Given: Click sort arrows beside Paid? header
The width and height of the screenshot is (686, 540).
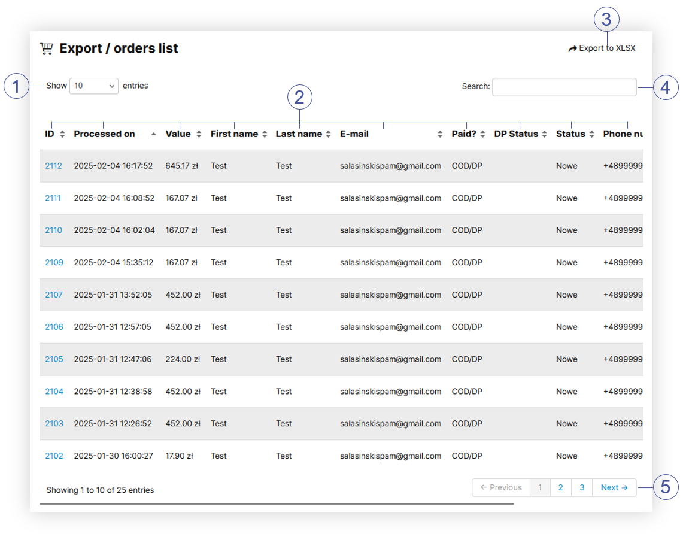Looking at the screenshot, I should (482, 135).
